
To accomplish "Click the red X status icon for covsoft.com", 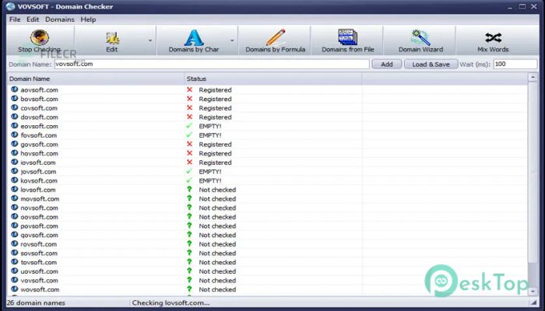I will pos(189,107).
